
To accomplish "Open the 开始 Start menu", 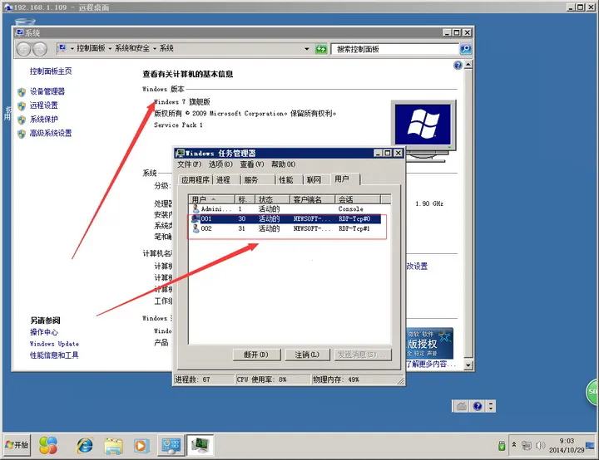I will pos(17,446).
